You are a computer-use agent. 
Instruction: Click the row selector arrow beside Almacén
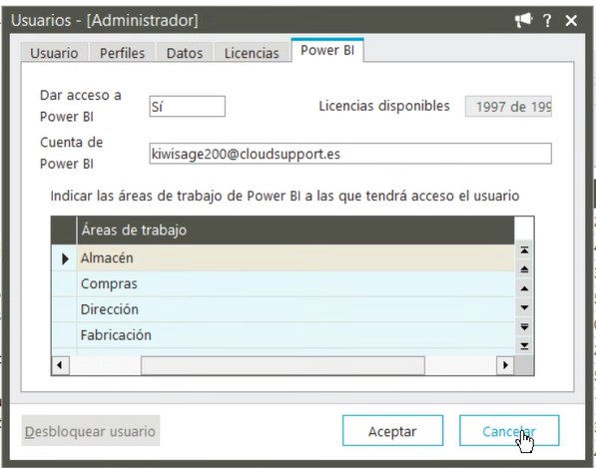tap(64, 258)
